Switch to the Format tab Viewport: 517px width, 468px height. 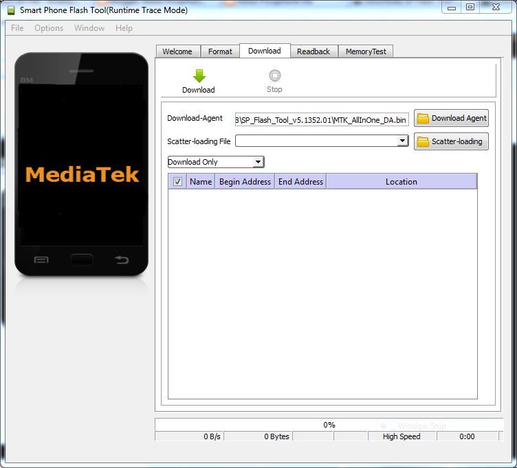point(220,51)
